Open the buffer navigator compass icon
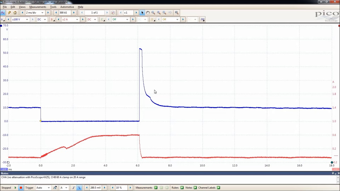The height and width of the screenshot is (191, 340). [113, 13]
